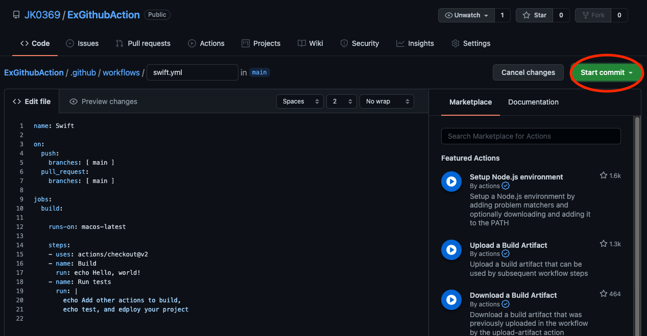
Task: Click the 'jobs:' line in editor
Action: click(x=43, y=199)
